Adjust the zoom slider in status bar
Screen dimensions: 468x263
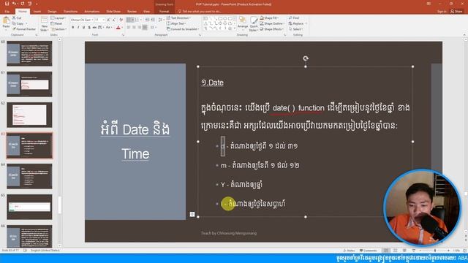pyautogui.click(x=434, y=251)
